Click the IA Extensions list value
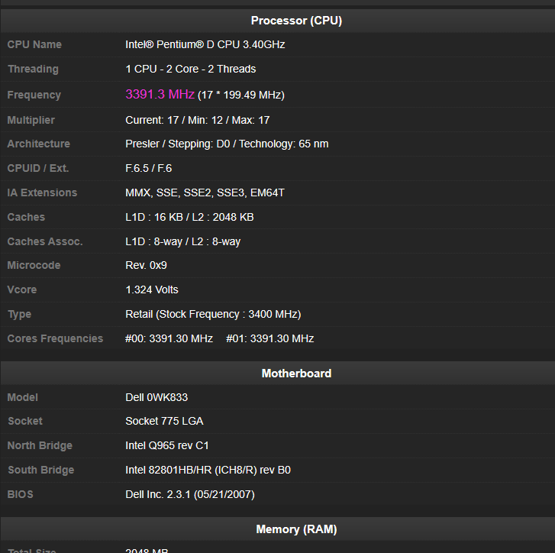 205,192
